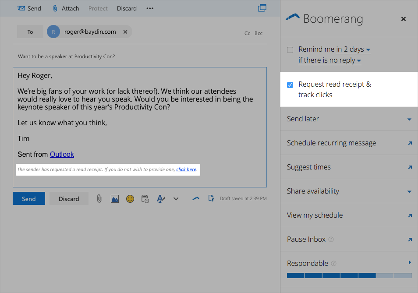This screenshot has height=293, width=418.
Task: Click the 'click here' read receipt link
Action: [186, 169]
